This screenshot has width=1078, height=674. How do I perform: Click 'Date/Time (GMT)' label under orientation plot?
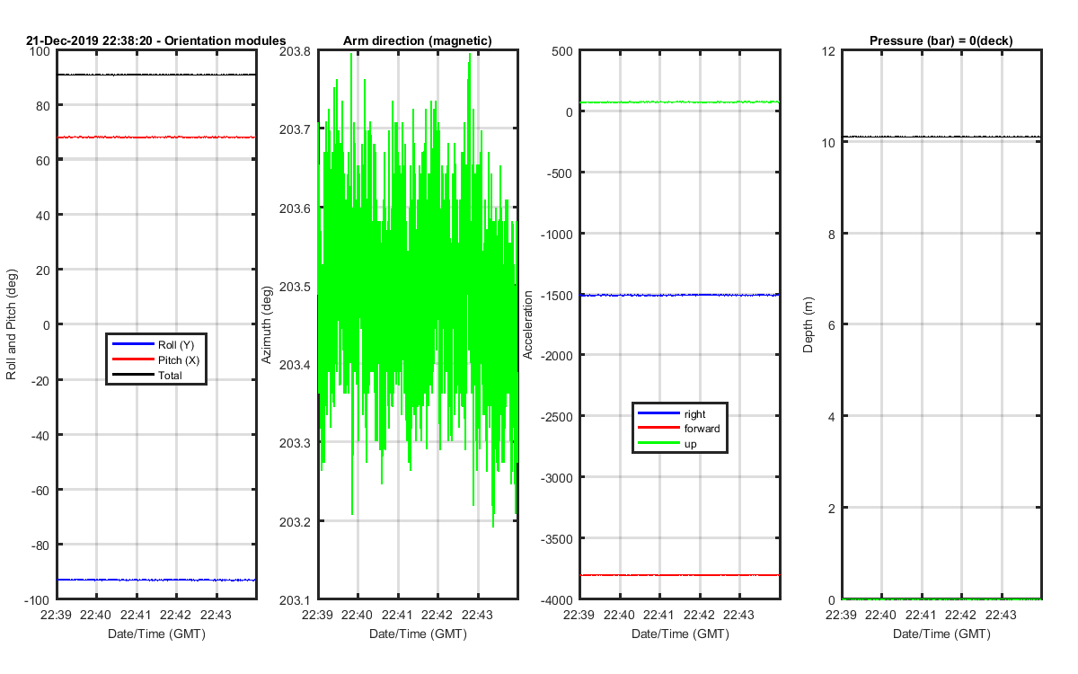click(x=156, y=634)
